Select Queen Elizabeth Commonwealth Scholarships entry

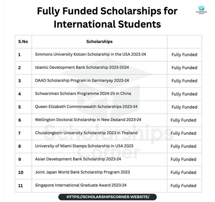pyautogui.click(x=86, y=107)
